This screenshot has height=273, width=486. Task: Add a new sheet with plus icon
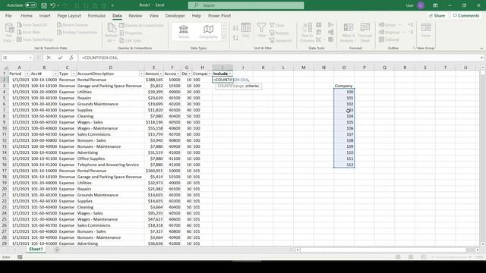57,249
